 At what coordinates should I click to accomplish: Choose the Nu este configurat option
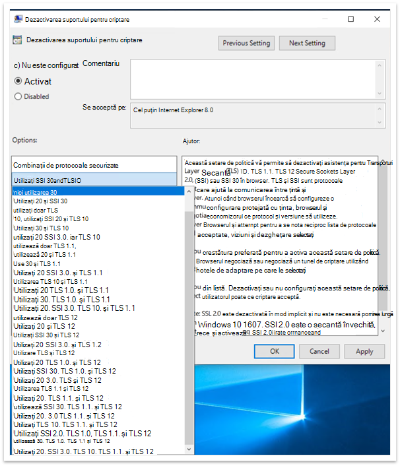point(46,65)
